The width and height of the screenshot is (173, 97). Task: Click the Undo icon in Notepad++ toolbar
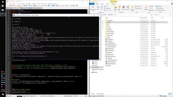tap(29, 6)
